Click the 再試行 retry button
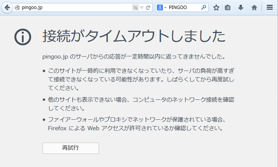 [x=71, y=148]
